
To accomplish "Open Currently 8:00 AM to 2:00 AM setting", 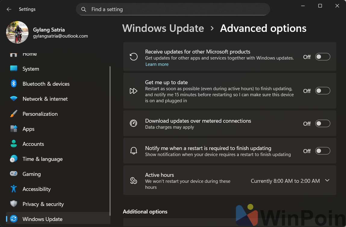I will (285, 181).
